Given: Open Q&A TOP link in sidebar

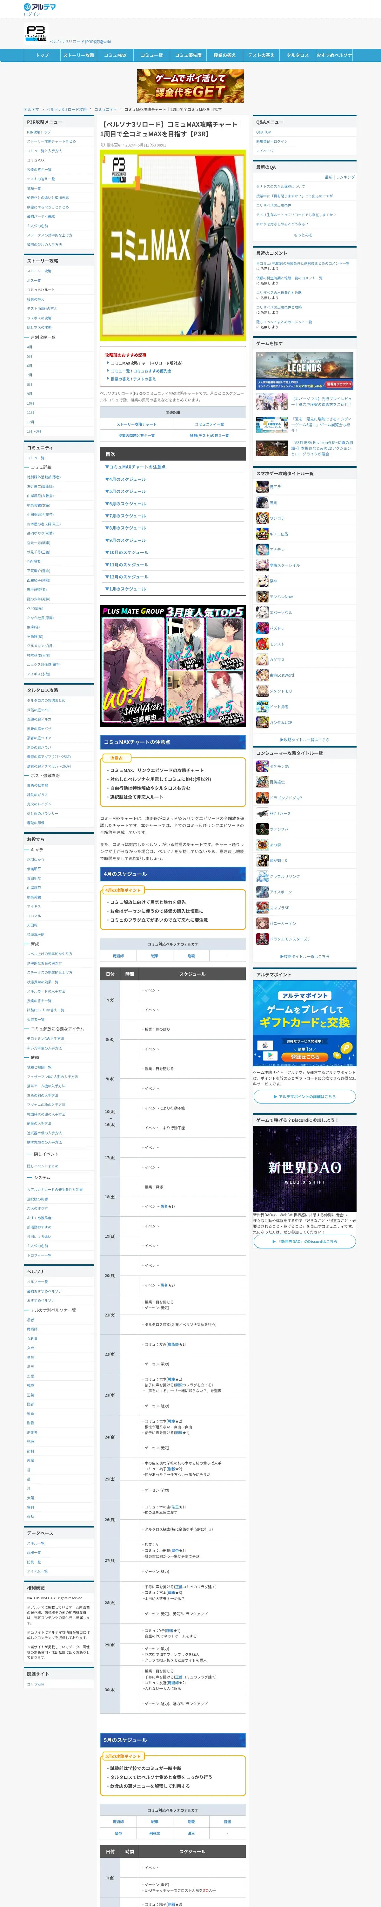Looking at the screenshot, I should pyautogui.click(x=264, y=133).
